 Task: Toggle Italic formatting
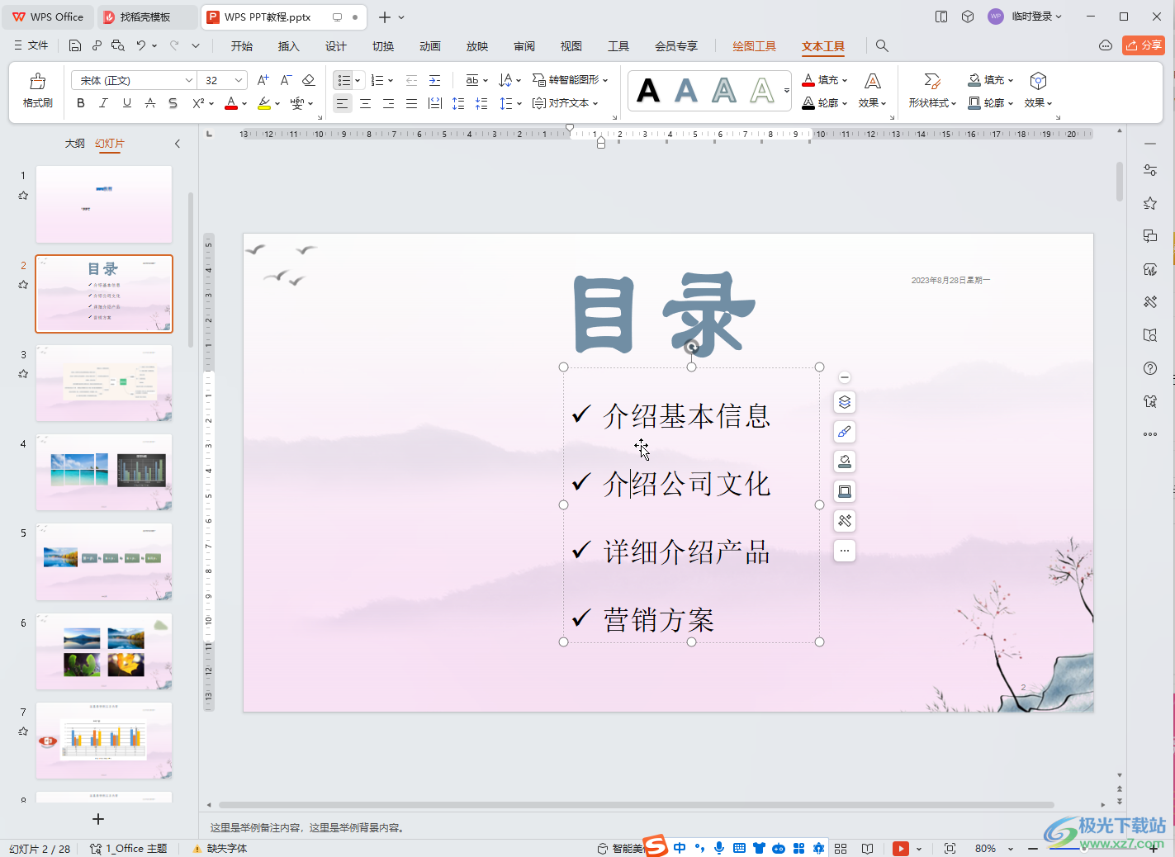pos(103,103)
